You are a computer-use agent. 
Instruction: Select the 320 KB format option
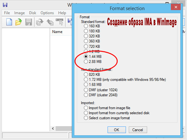[92, 36]
